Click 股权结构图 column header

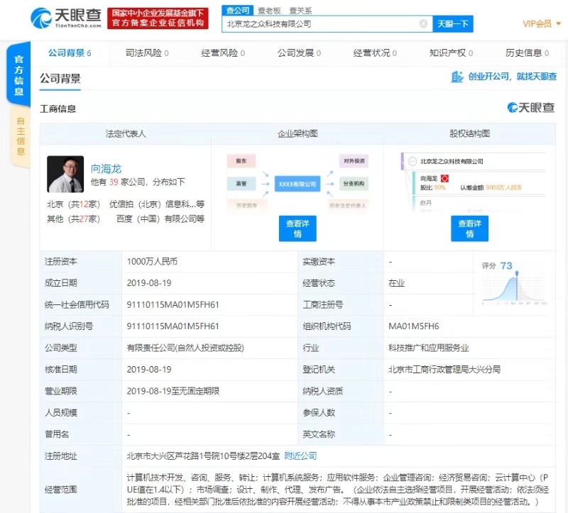point(469,133)
